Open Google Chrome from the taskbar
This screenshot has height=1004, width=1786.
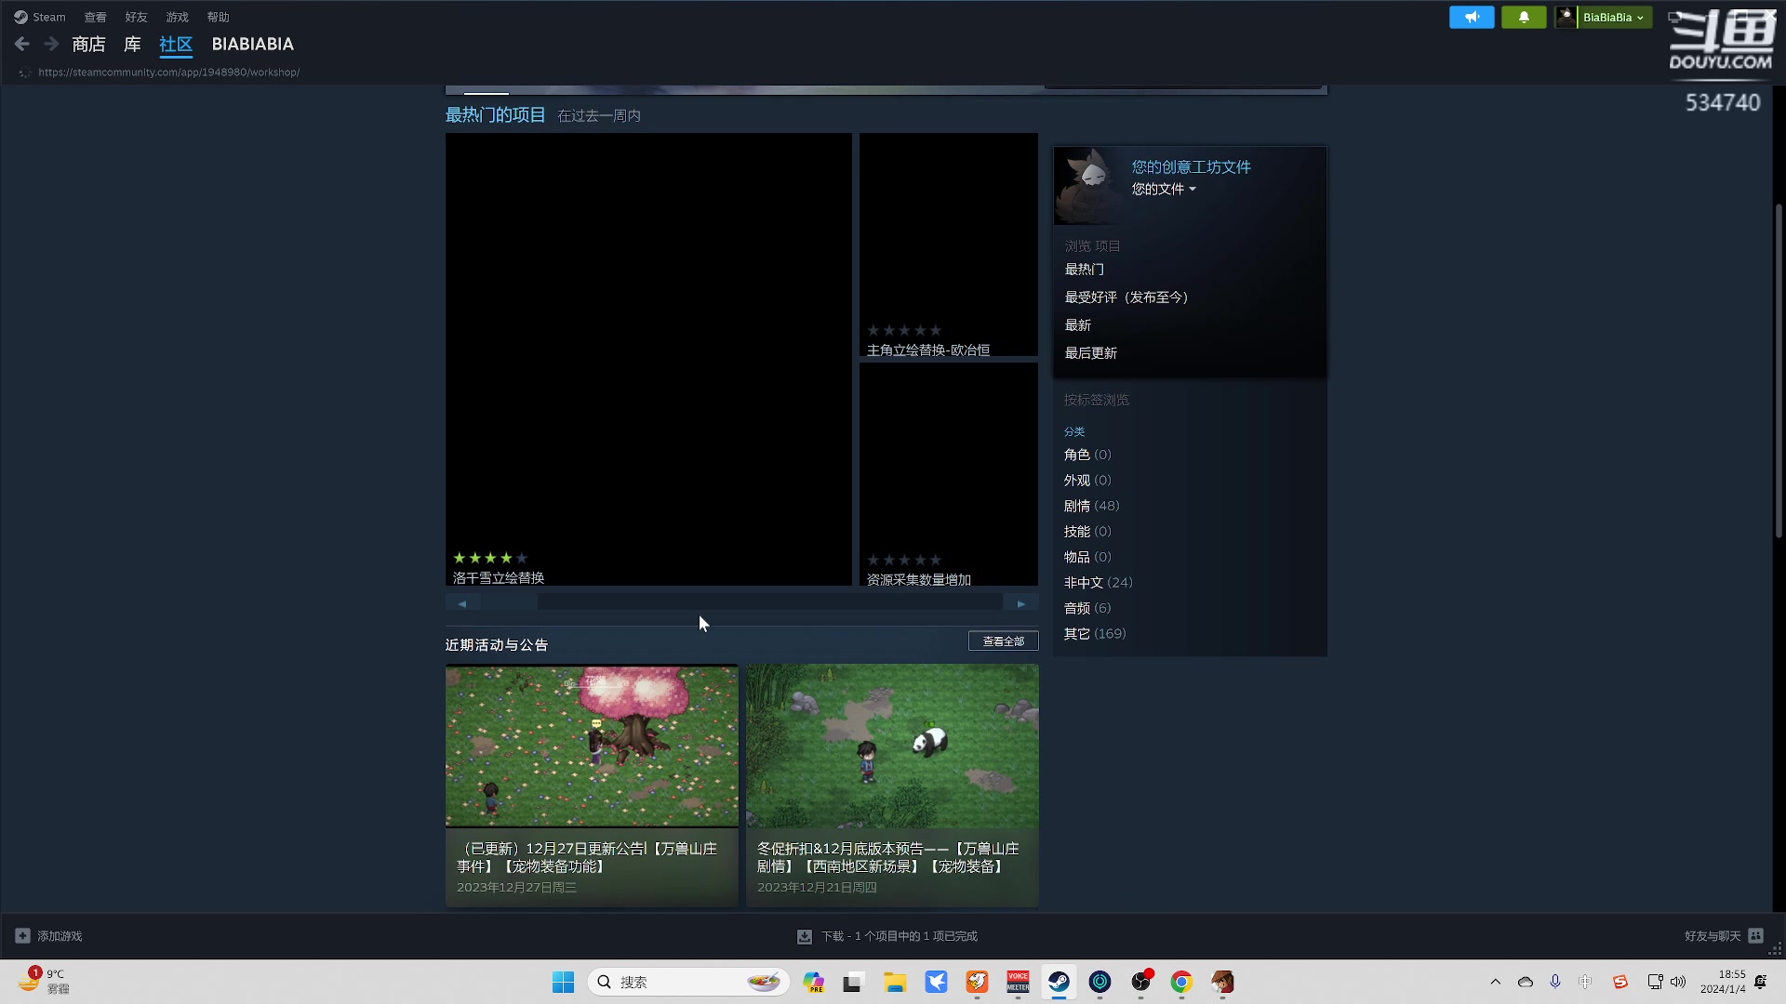[x=1181, y=982]
